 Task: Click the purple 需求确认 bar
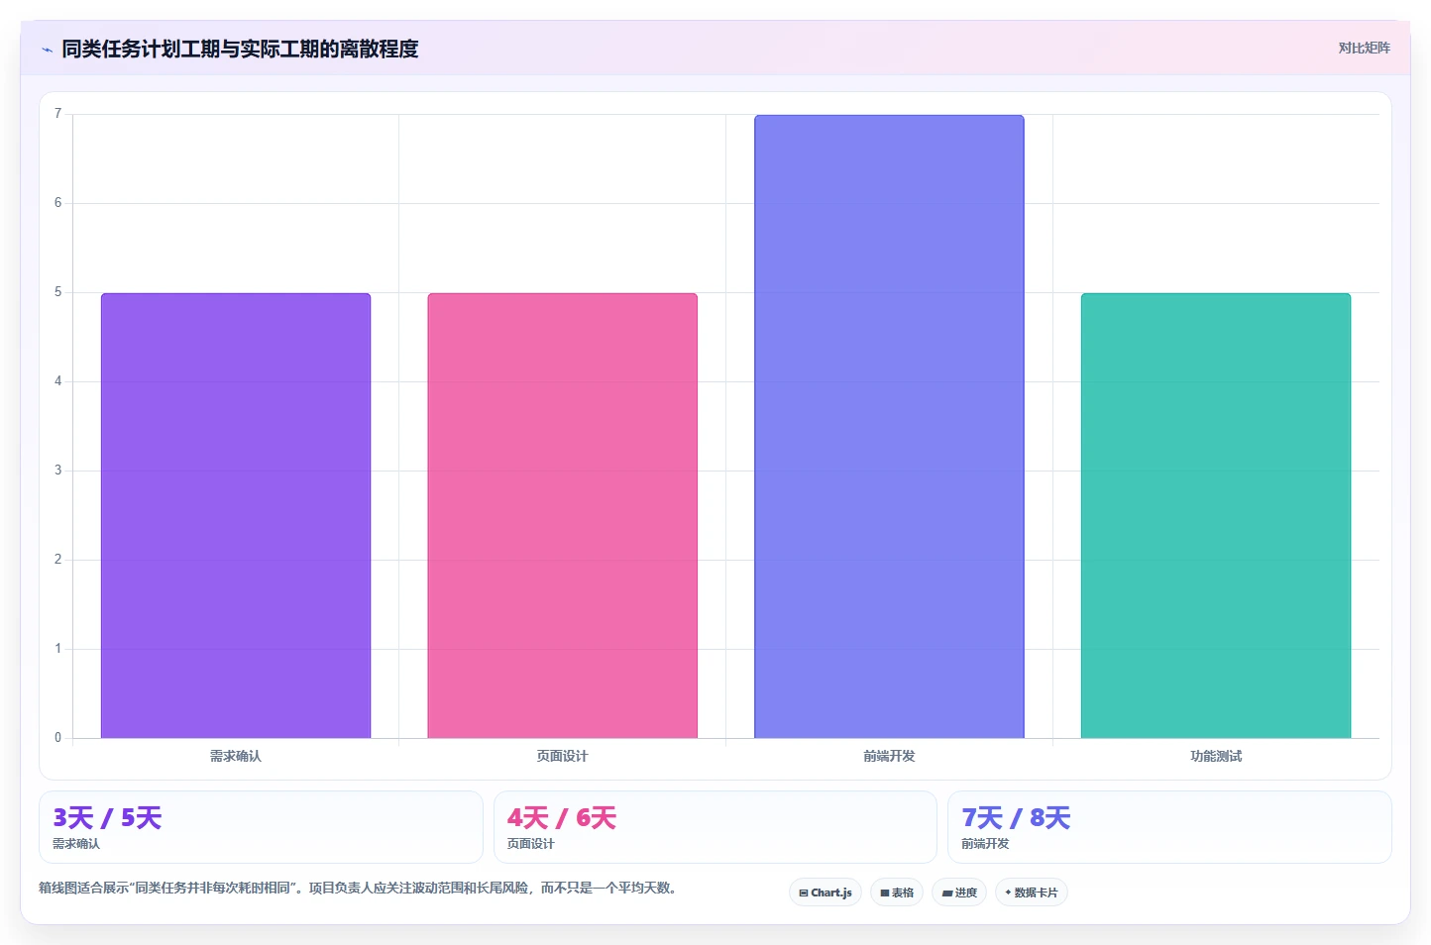pyautogui.click(x=236, y=515)
